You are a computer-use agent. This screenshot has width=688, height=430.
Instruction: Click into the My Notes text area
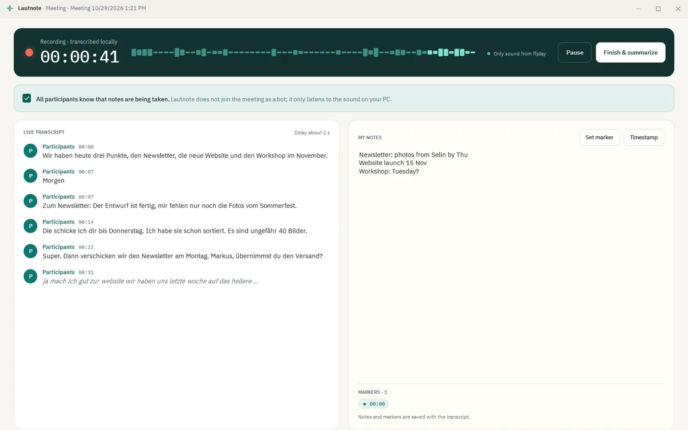[511, 264]
